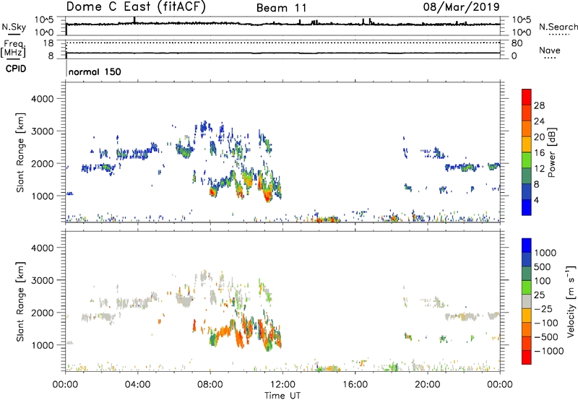Click the "3000" tick of the velocity panel
The height and width of the screenshot is (400, 578).
click(42, 280)
